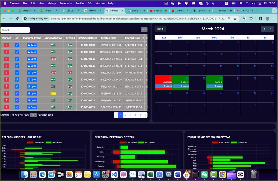Close the Download tab

[209, 11]
